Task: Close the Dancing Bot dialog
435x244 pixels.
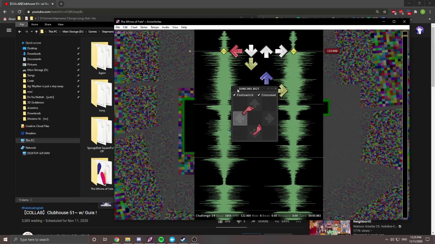Action: [275, 89]
